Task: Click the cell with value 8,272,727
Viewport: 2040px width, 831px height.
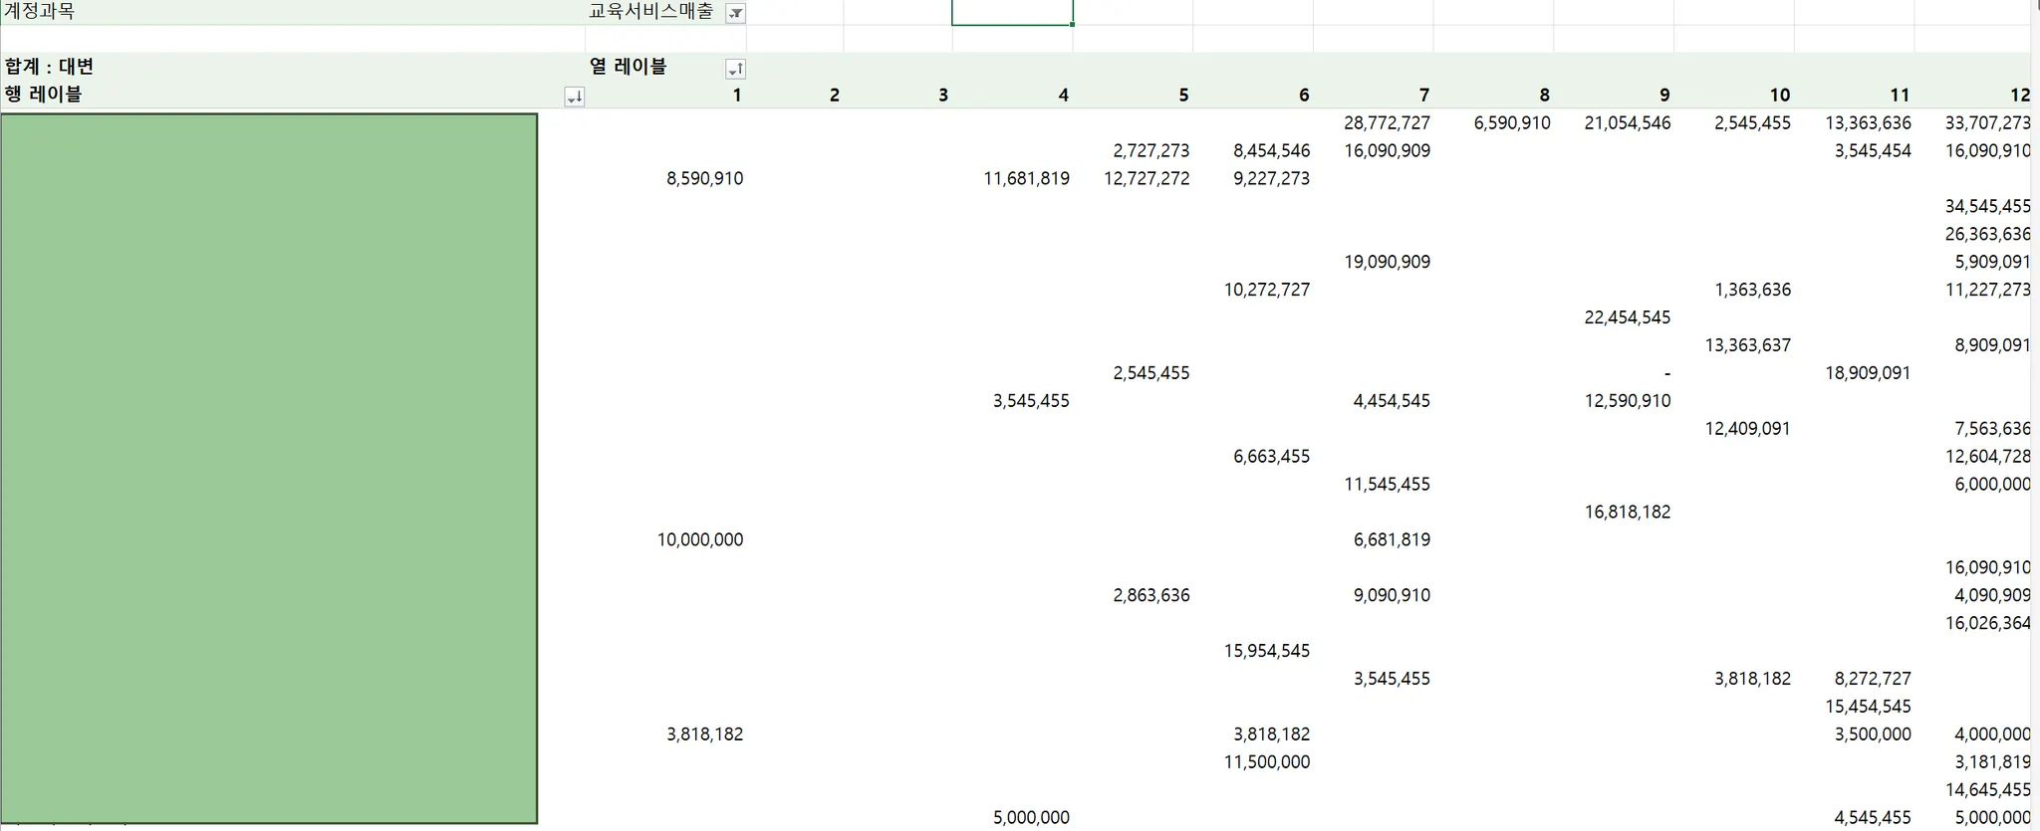Action: [1873, 680]
